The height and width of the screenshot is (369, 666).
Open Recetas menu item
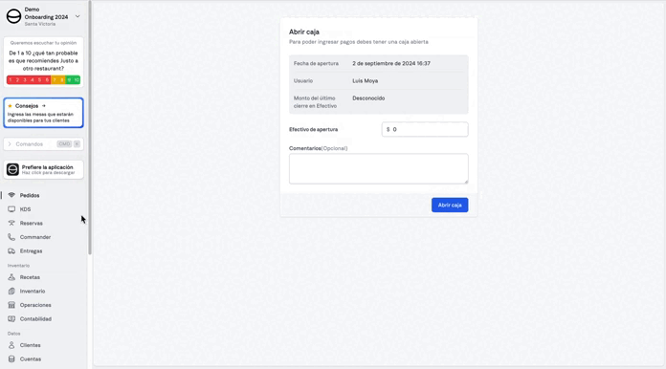(30, 277)
